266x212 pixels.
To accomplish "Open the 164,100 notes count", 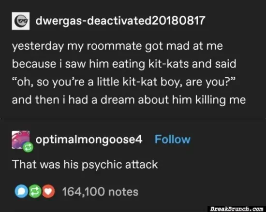I will (100, 192).
